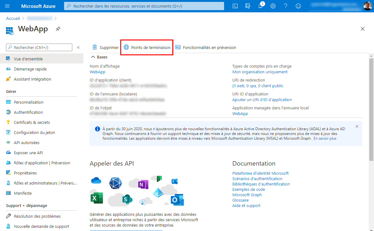Image resolution: width=374 pixels, height=231 pixels.
Task: Dismiss the ADAL info banner
Action: tap(357, 126)
